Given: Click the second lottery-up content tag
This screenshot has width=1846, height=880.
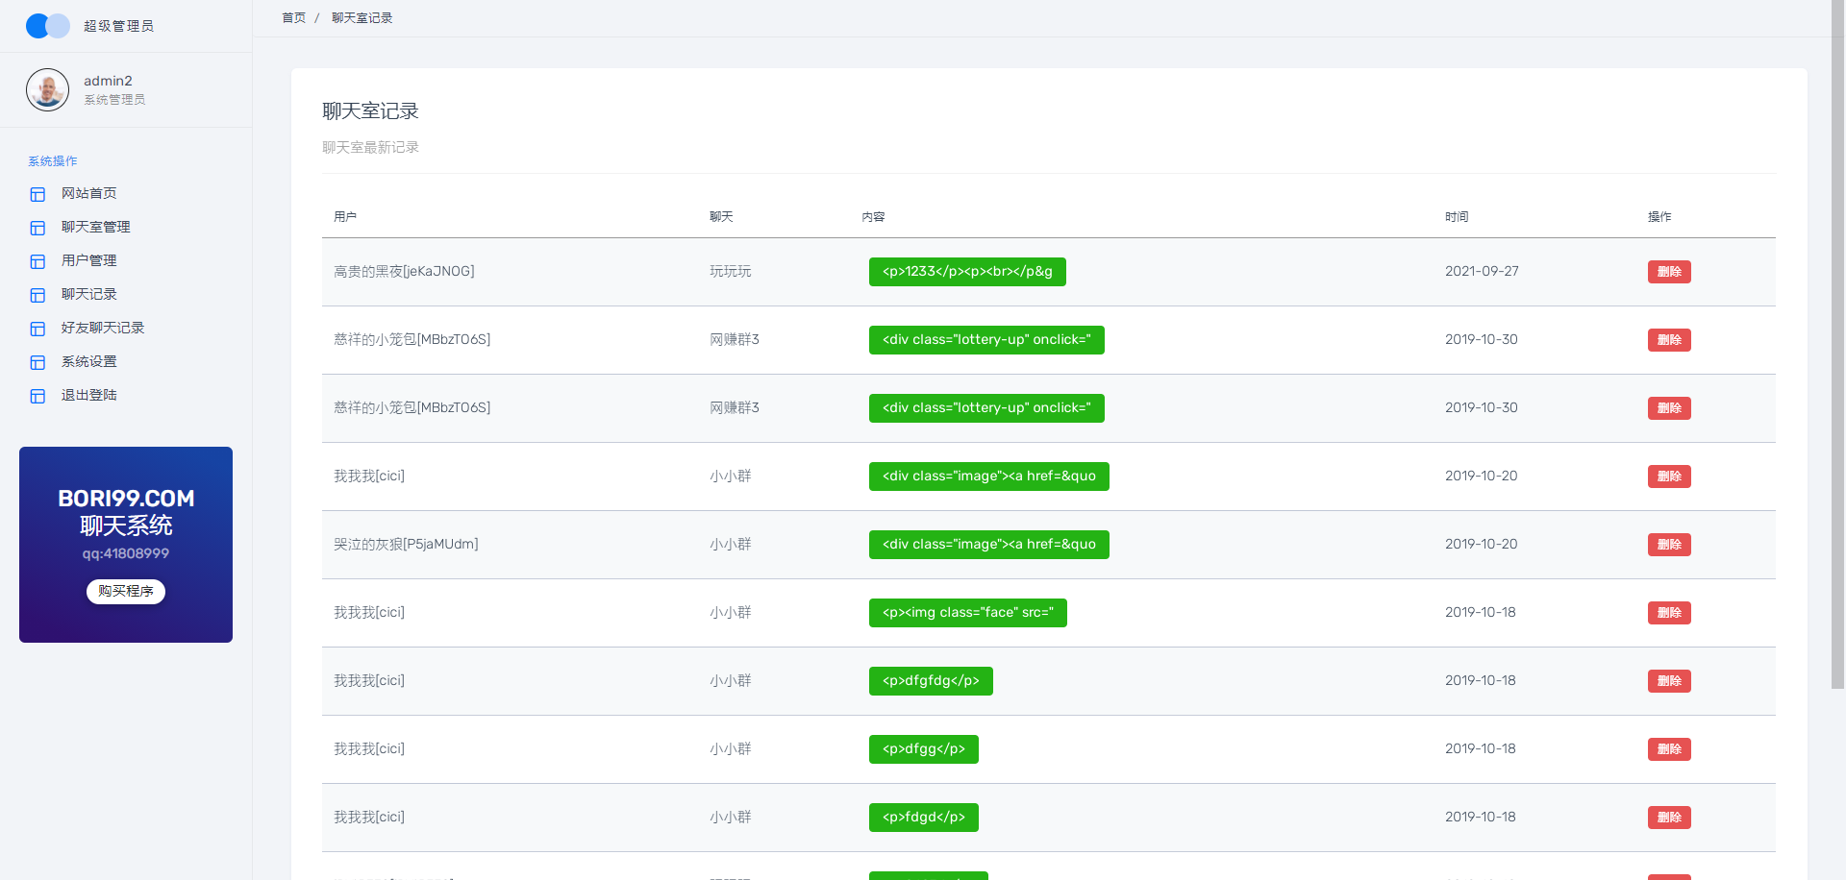Looking at the screenshot, I should point(986,408).
